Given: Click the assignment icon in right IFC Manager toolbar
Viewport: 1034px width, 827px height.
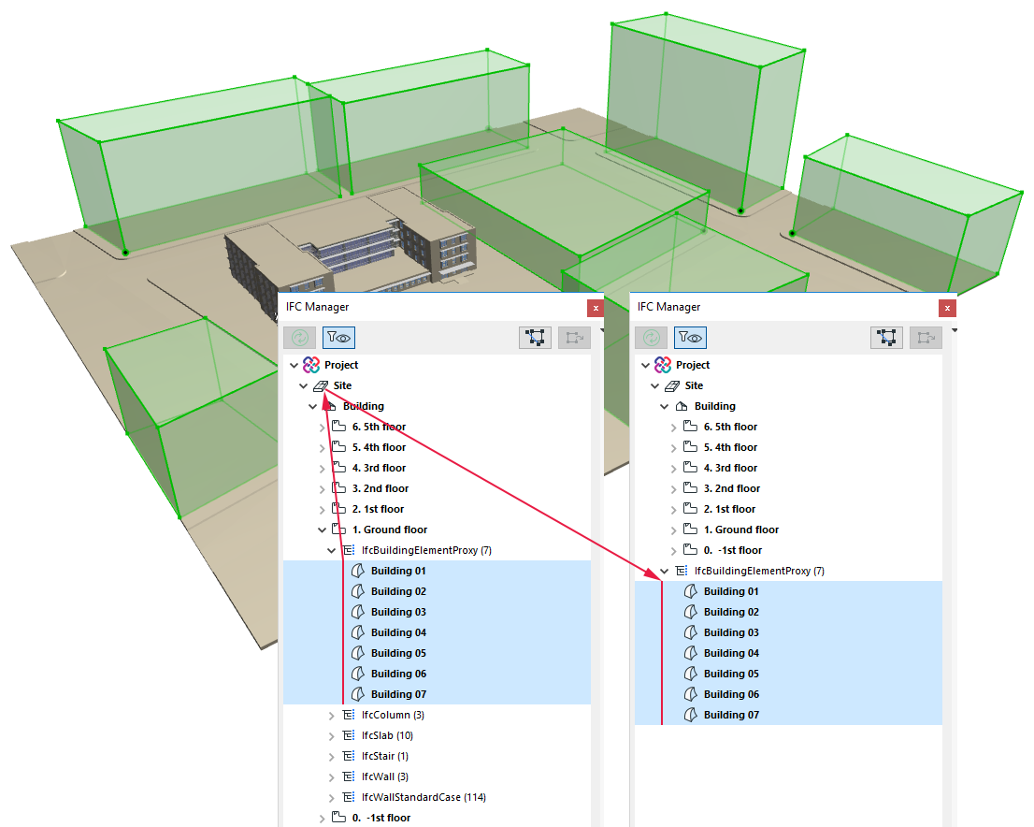Looking at the screenshot, I should (x=926, y=338).
